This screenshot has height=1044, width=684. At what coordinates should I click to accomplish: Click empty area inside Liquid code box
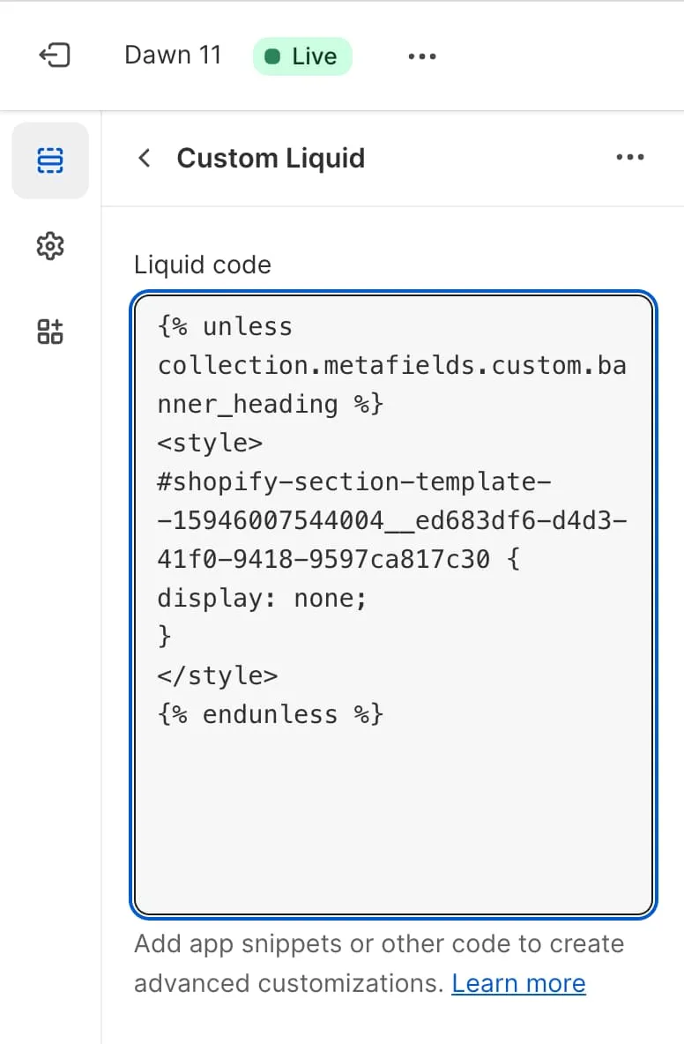393,820
